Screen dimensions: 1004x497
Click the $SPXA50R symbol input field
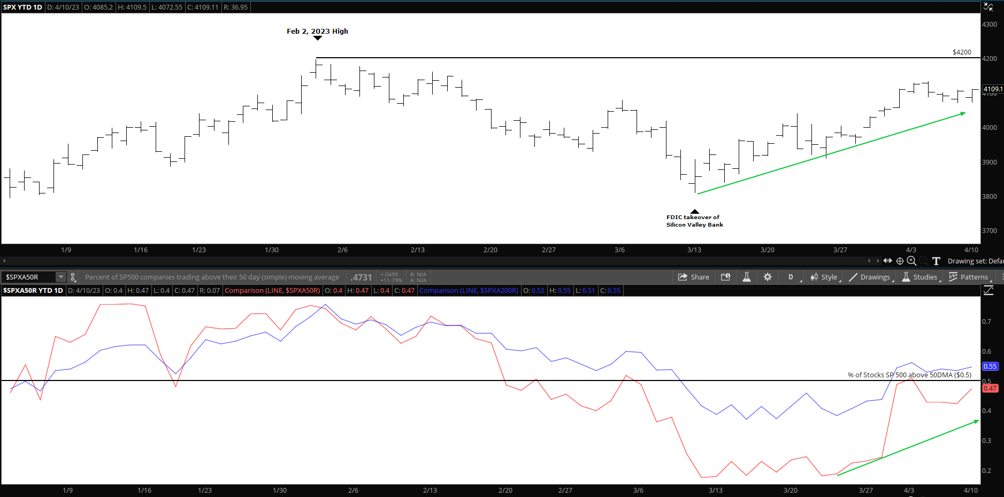(x=29, y=277)
